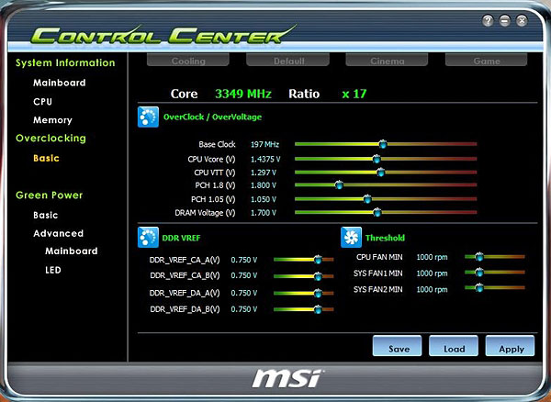
Task: Click the System Information heading
Action: pos(65,62)
